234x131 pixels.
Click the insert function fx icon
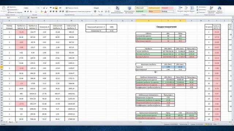pyautogui.click(x=28, y=17)
